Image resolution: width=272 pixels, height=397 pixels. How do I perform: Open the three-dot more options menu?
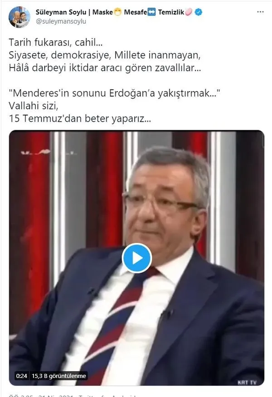(260, 12)
